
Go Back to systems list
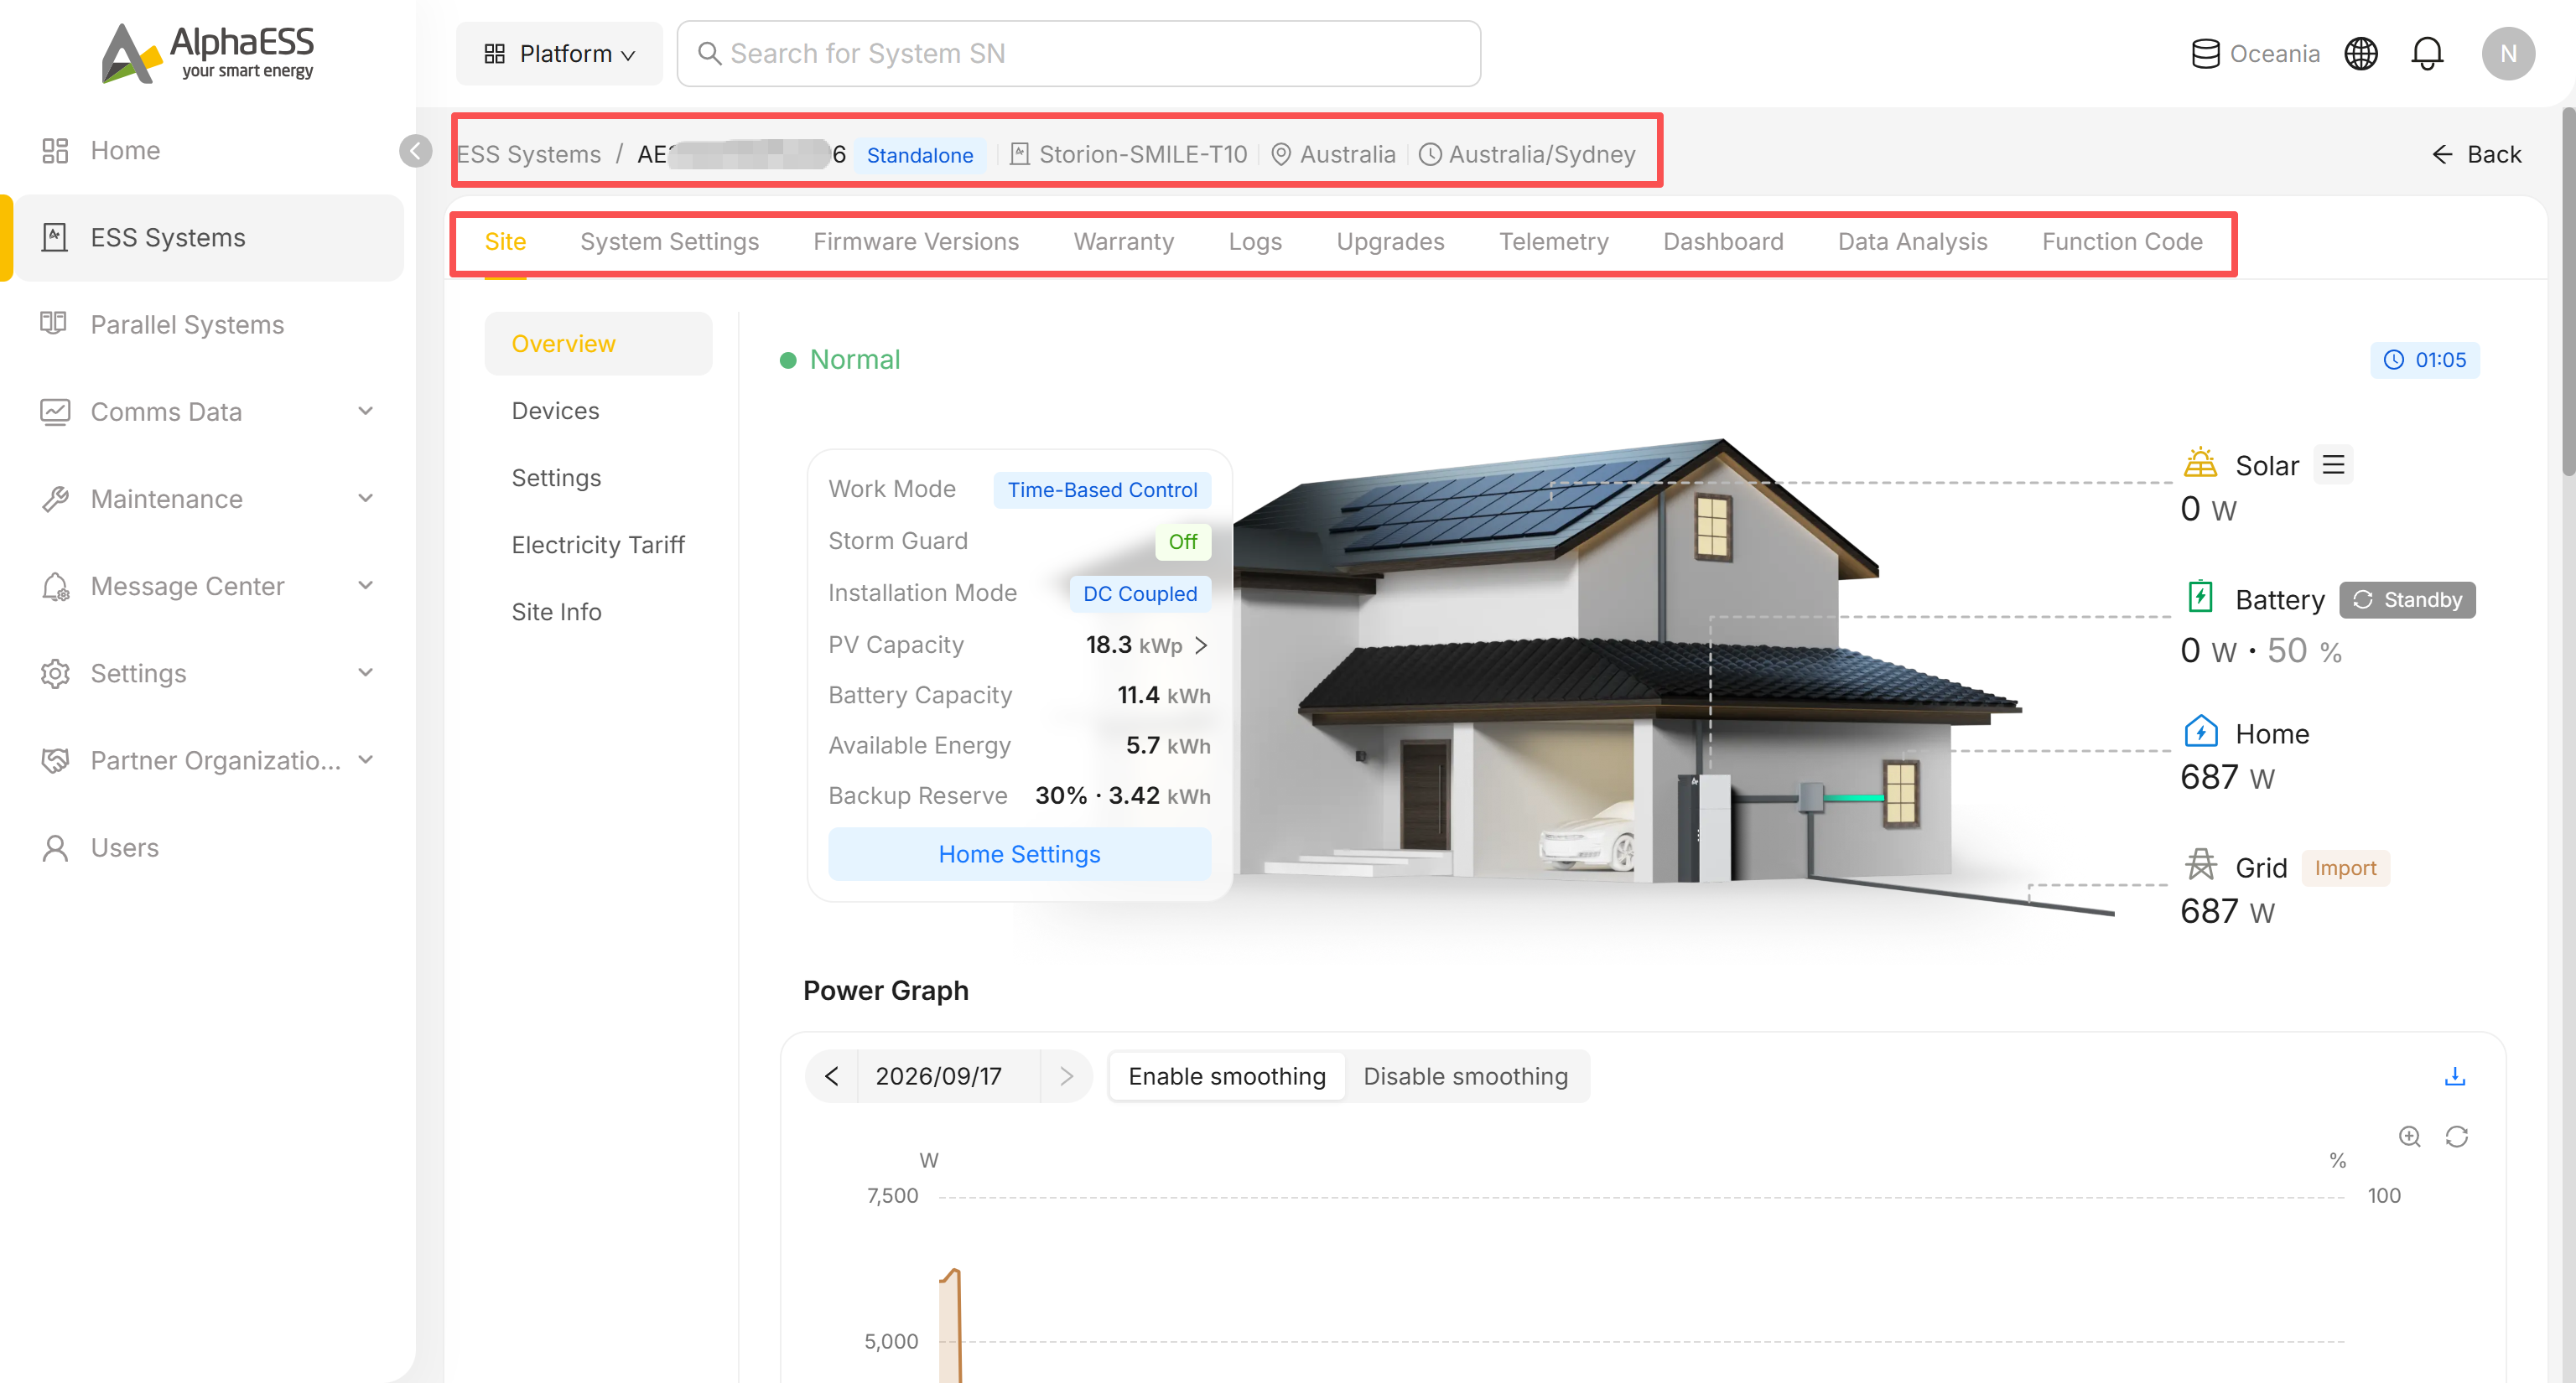tap(2476, 154)
